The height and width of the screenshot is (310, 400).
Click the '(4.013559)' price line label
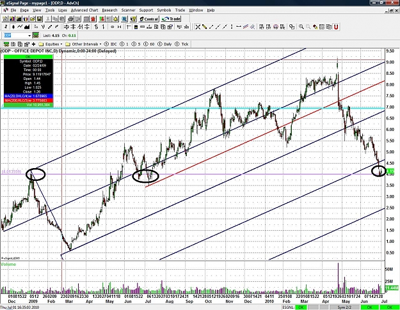(x=12, y=172)
